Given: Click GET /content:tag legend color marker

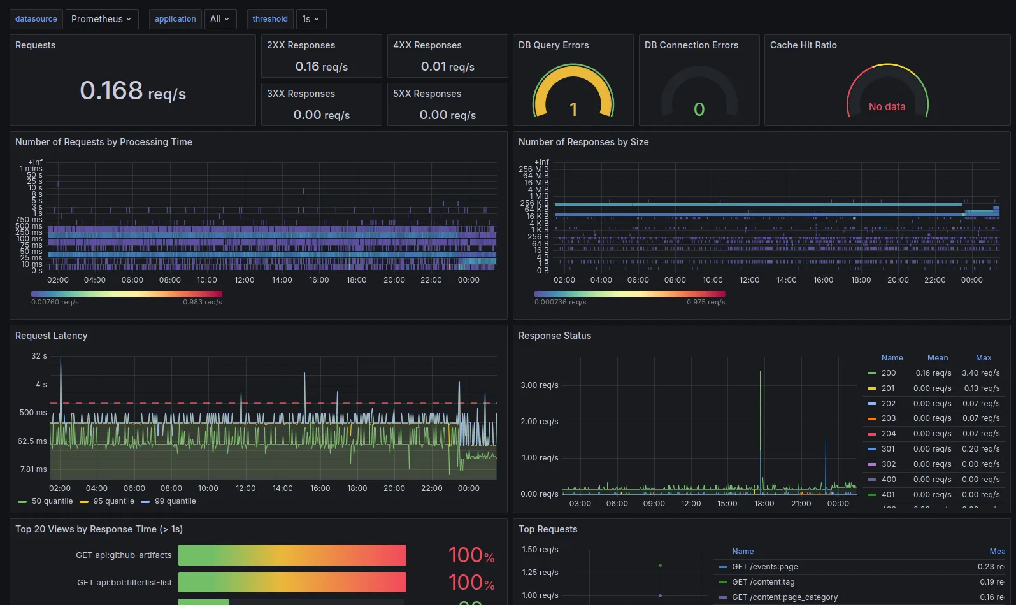Looking at the screenshot, I should coord(722,582).
